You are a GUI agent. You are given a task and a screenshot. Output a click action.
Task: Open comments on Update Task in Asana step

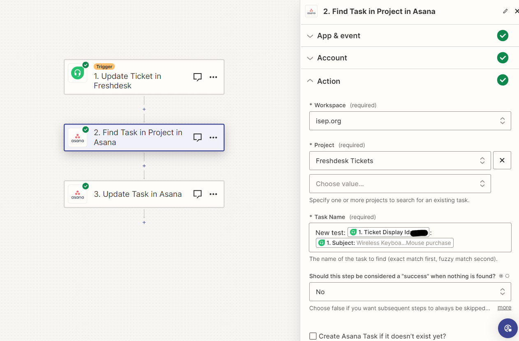197,194
